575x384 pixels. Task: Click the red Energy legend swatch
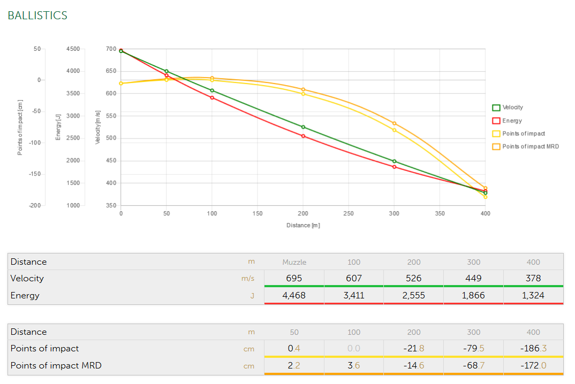(496, 120)
